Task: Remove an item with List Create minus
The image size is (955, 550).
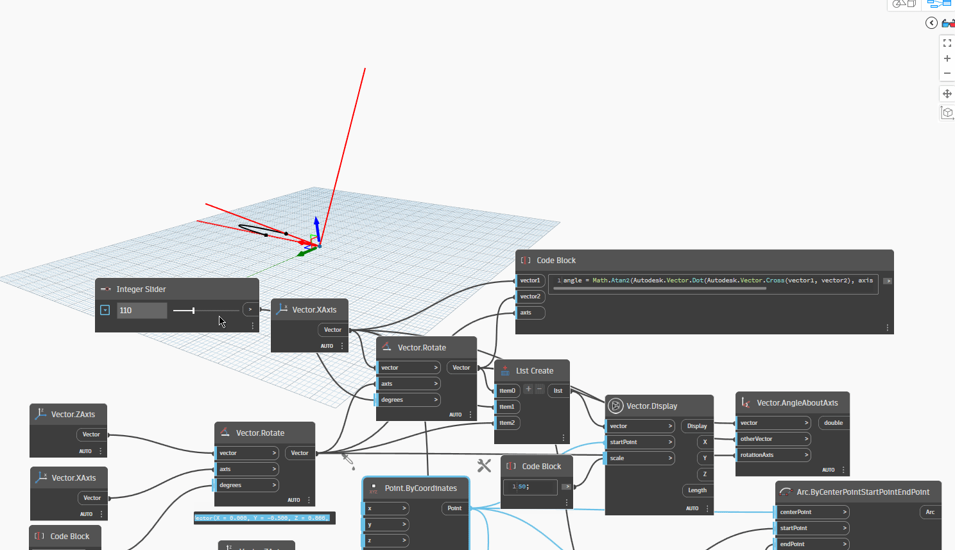Action: click(540, 389)
